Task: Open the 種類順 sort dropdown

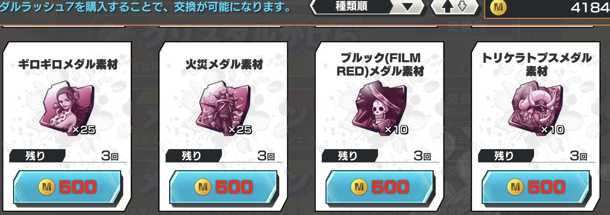Action: click(x=367, y=7)
